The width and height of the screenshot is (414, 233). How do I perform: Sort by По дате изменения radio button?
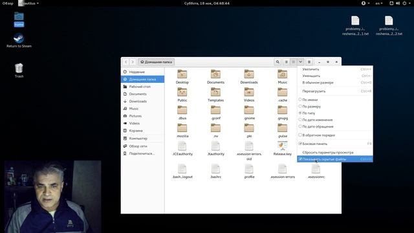300,120
